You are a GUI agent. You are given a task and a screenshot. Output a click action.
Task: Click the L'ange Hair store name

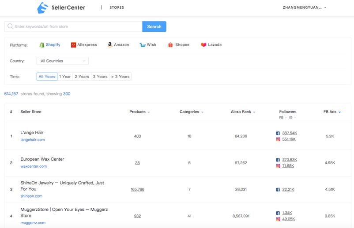(32, 132)
